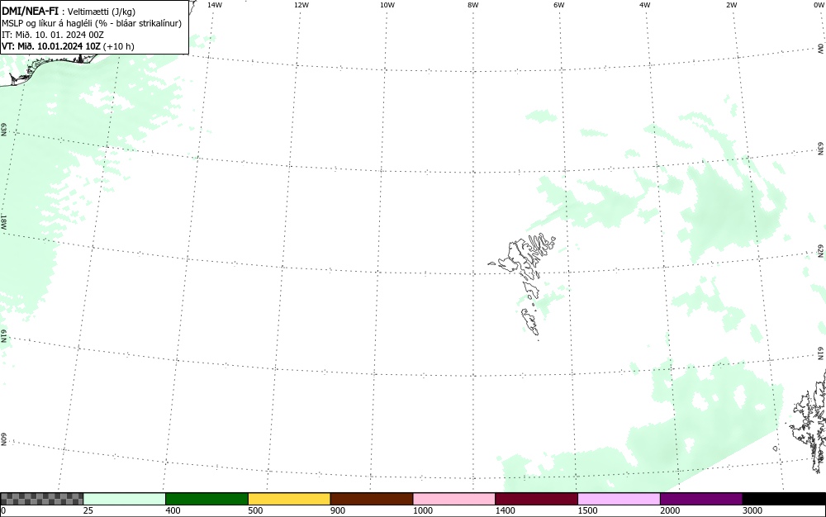
Task: Click the "(+10 h)" forecast offset text
Action: coord(118,46)
